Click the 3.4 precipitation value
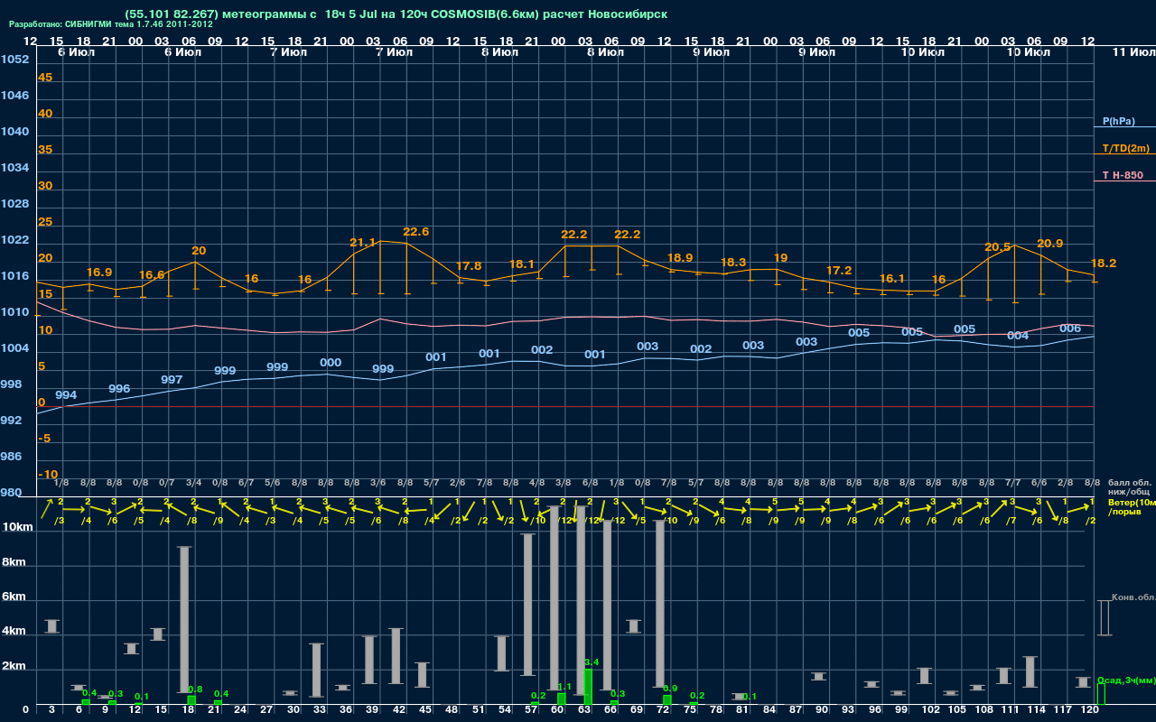Image resolution: width=1156 pixels, height=722 pixels. click(x=592, y=662)
